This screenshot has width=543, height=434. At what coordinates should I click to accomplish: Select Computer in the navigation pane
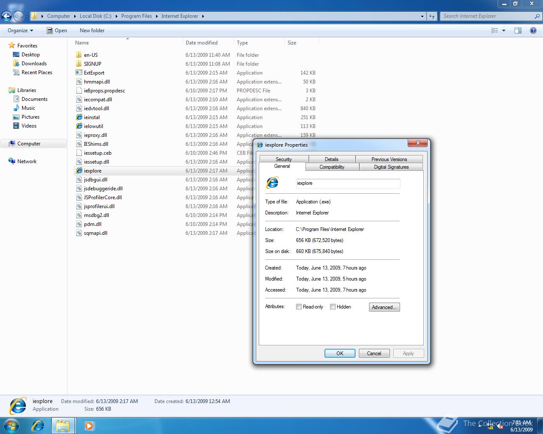(34, 144)
